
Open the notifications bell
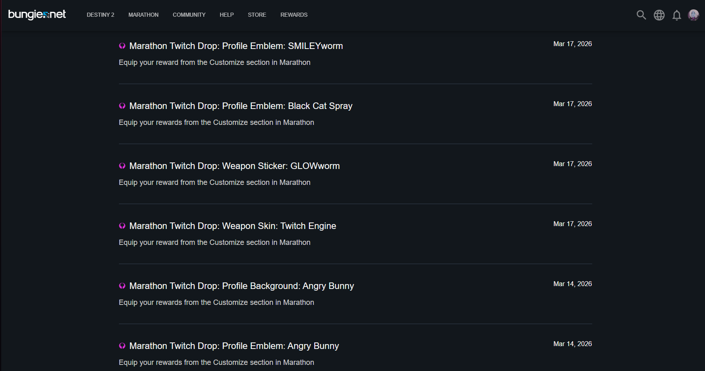click(x=676, y=15)
